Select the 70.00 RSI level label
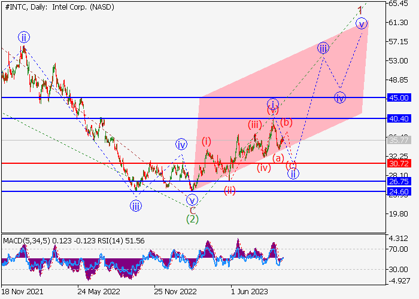The width and height of the screenshot is (419, 299). (399, 249)
